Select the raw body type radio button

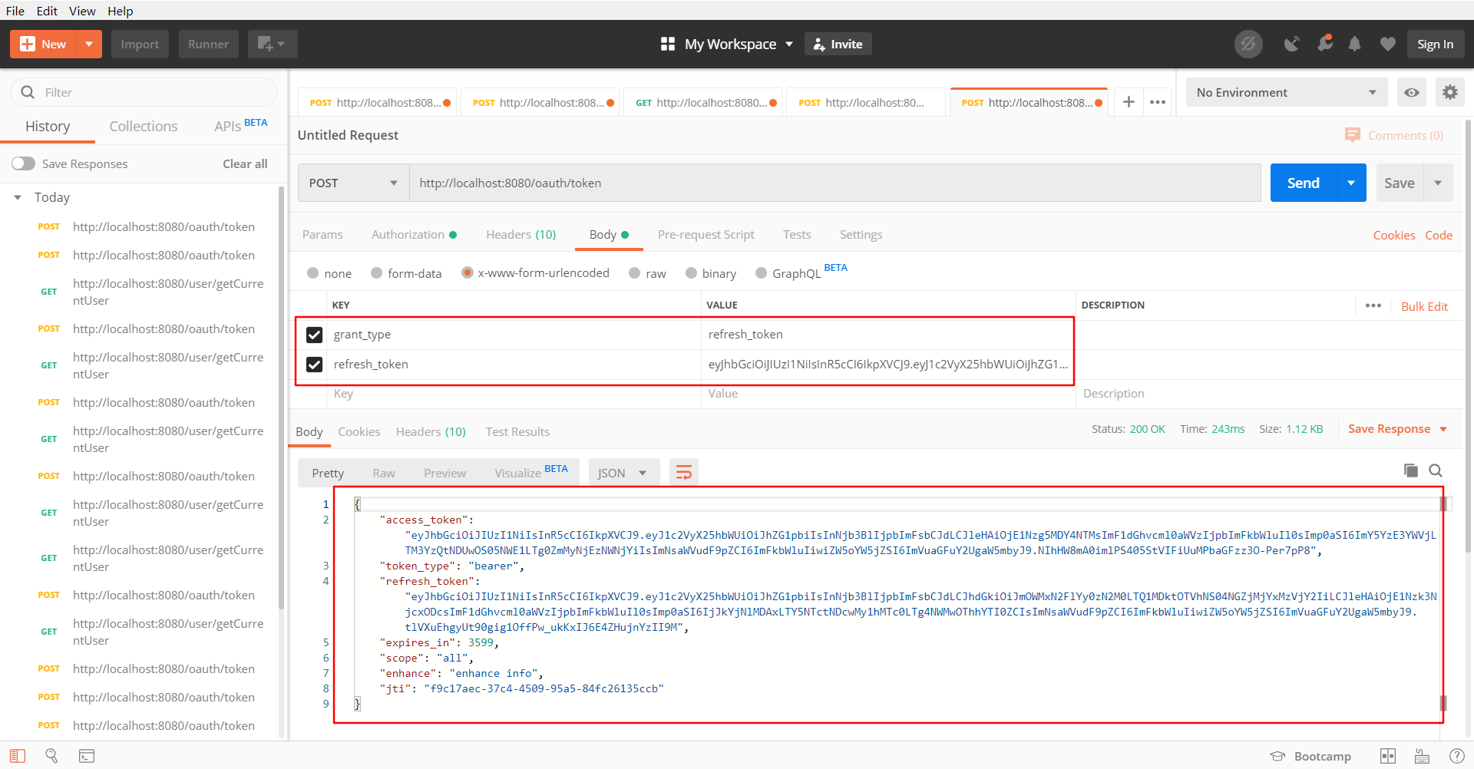(x=635, y=273)
